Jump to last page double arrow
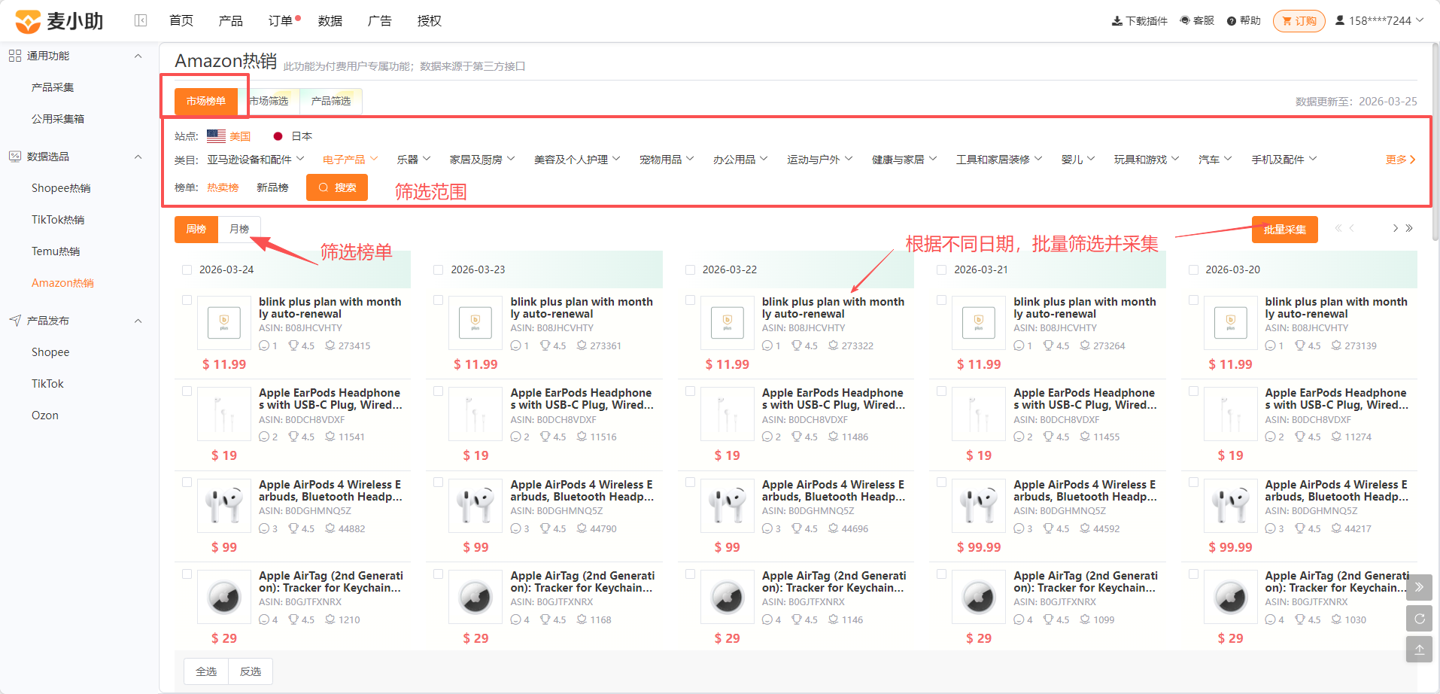Image resolution: width=1440 pixels, height=694 pixels. (1409, 228)
